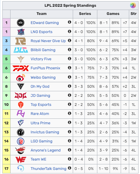Click the LGD Gaming link
The width and height of the screenshot is (140, 174).
(x=42, y=141)
